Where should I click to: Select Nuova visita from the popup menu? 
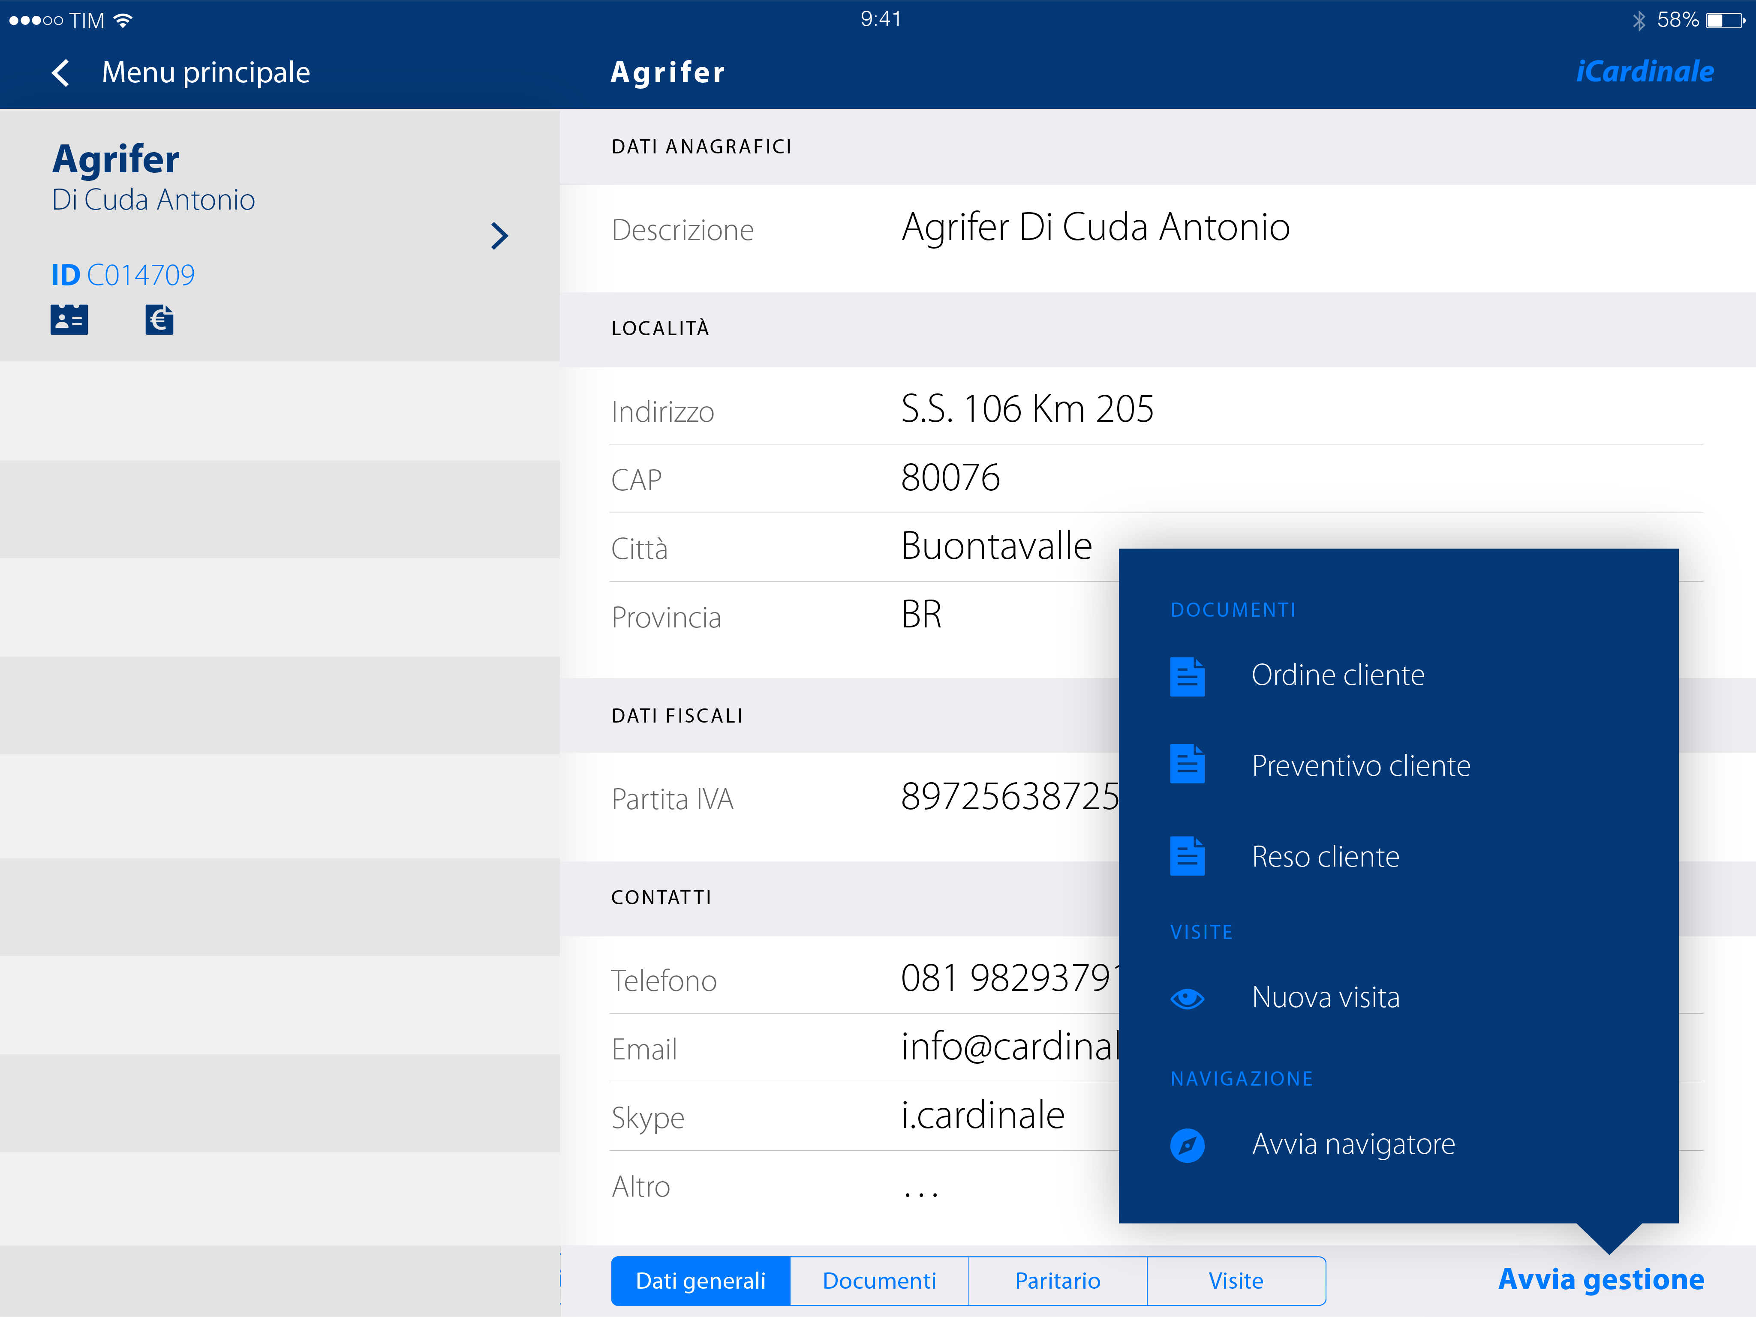pyautogui.click(x=1325, y=997)
